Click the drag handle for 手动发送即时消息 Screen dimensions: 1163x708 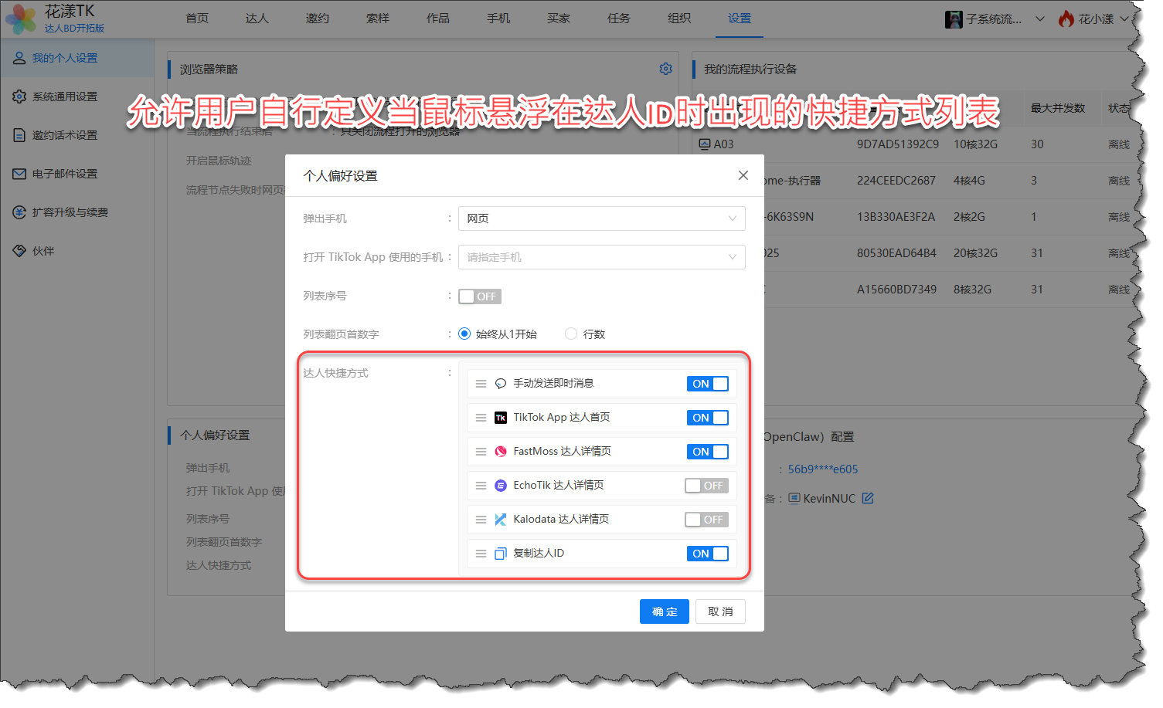pos(481,384)
